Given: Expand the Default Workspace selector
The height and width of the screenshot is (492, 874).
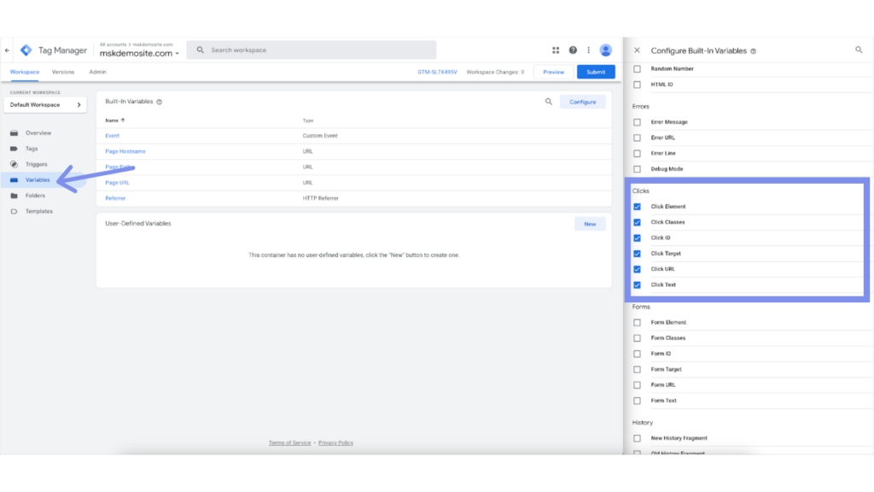Looking at the screenshot, I should (45, 105).
